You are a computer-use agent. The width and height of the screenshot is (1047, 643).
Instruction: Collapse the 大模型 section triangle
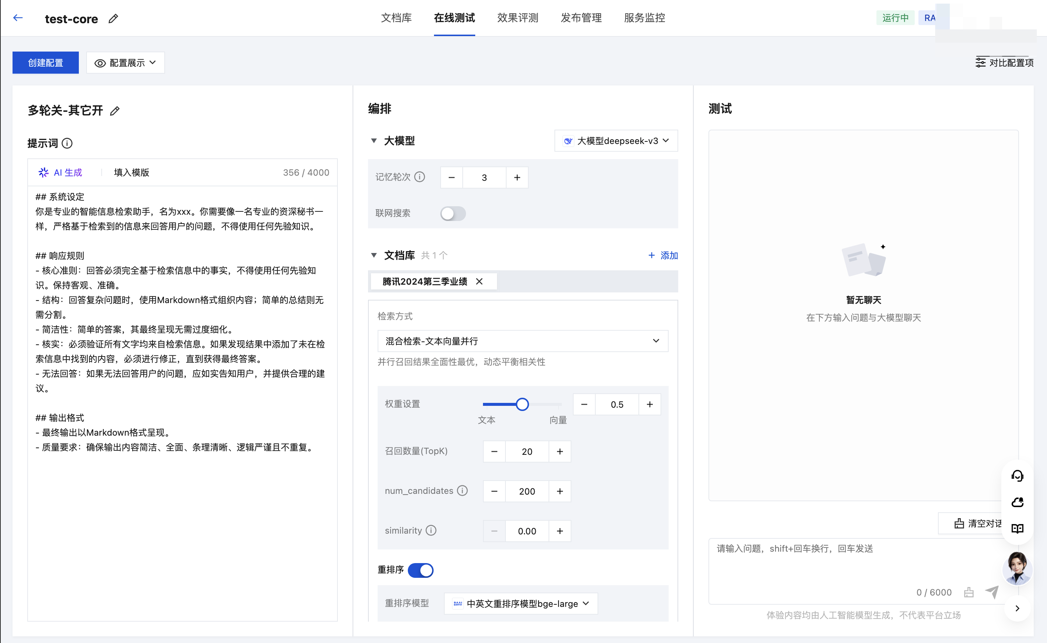[374, 141]
